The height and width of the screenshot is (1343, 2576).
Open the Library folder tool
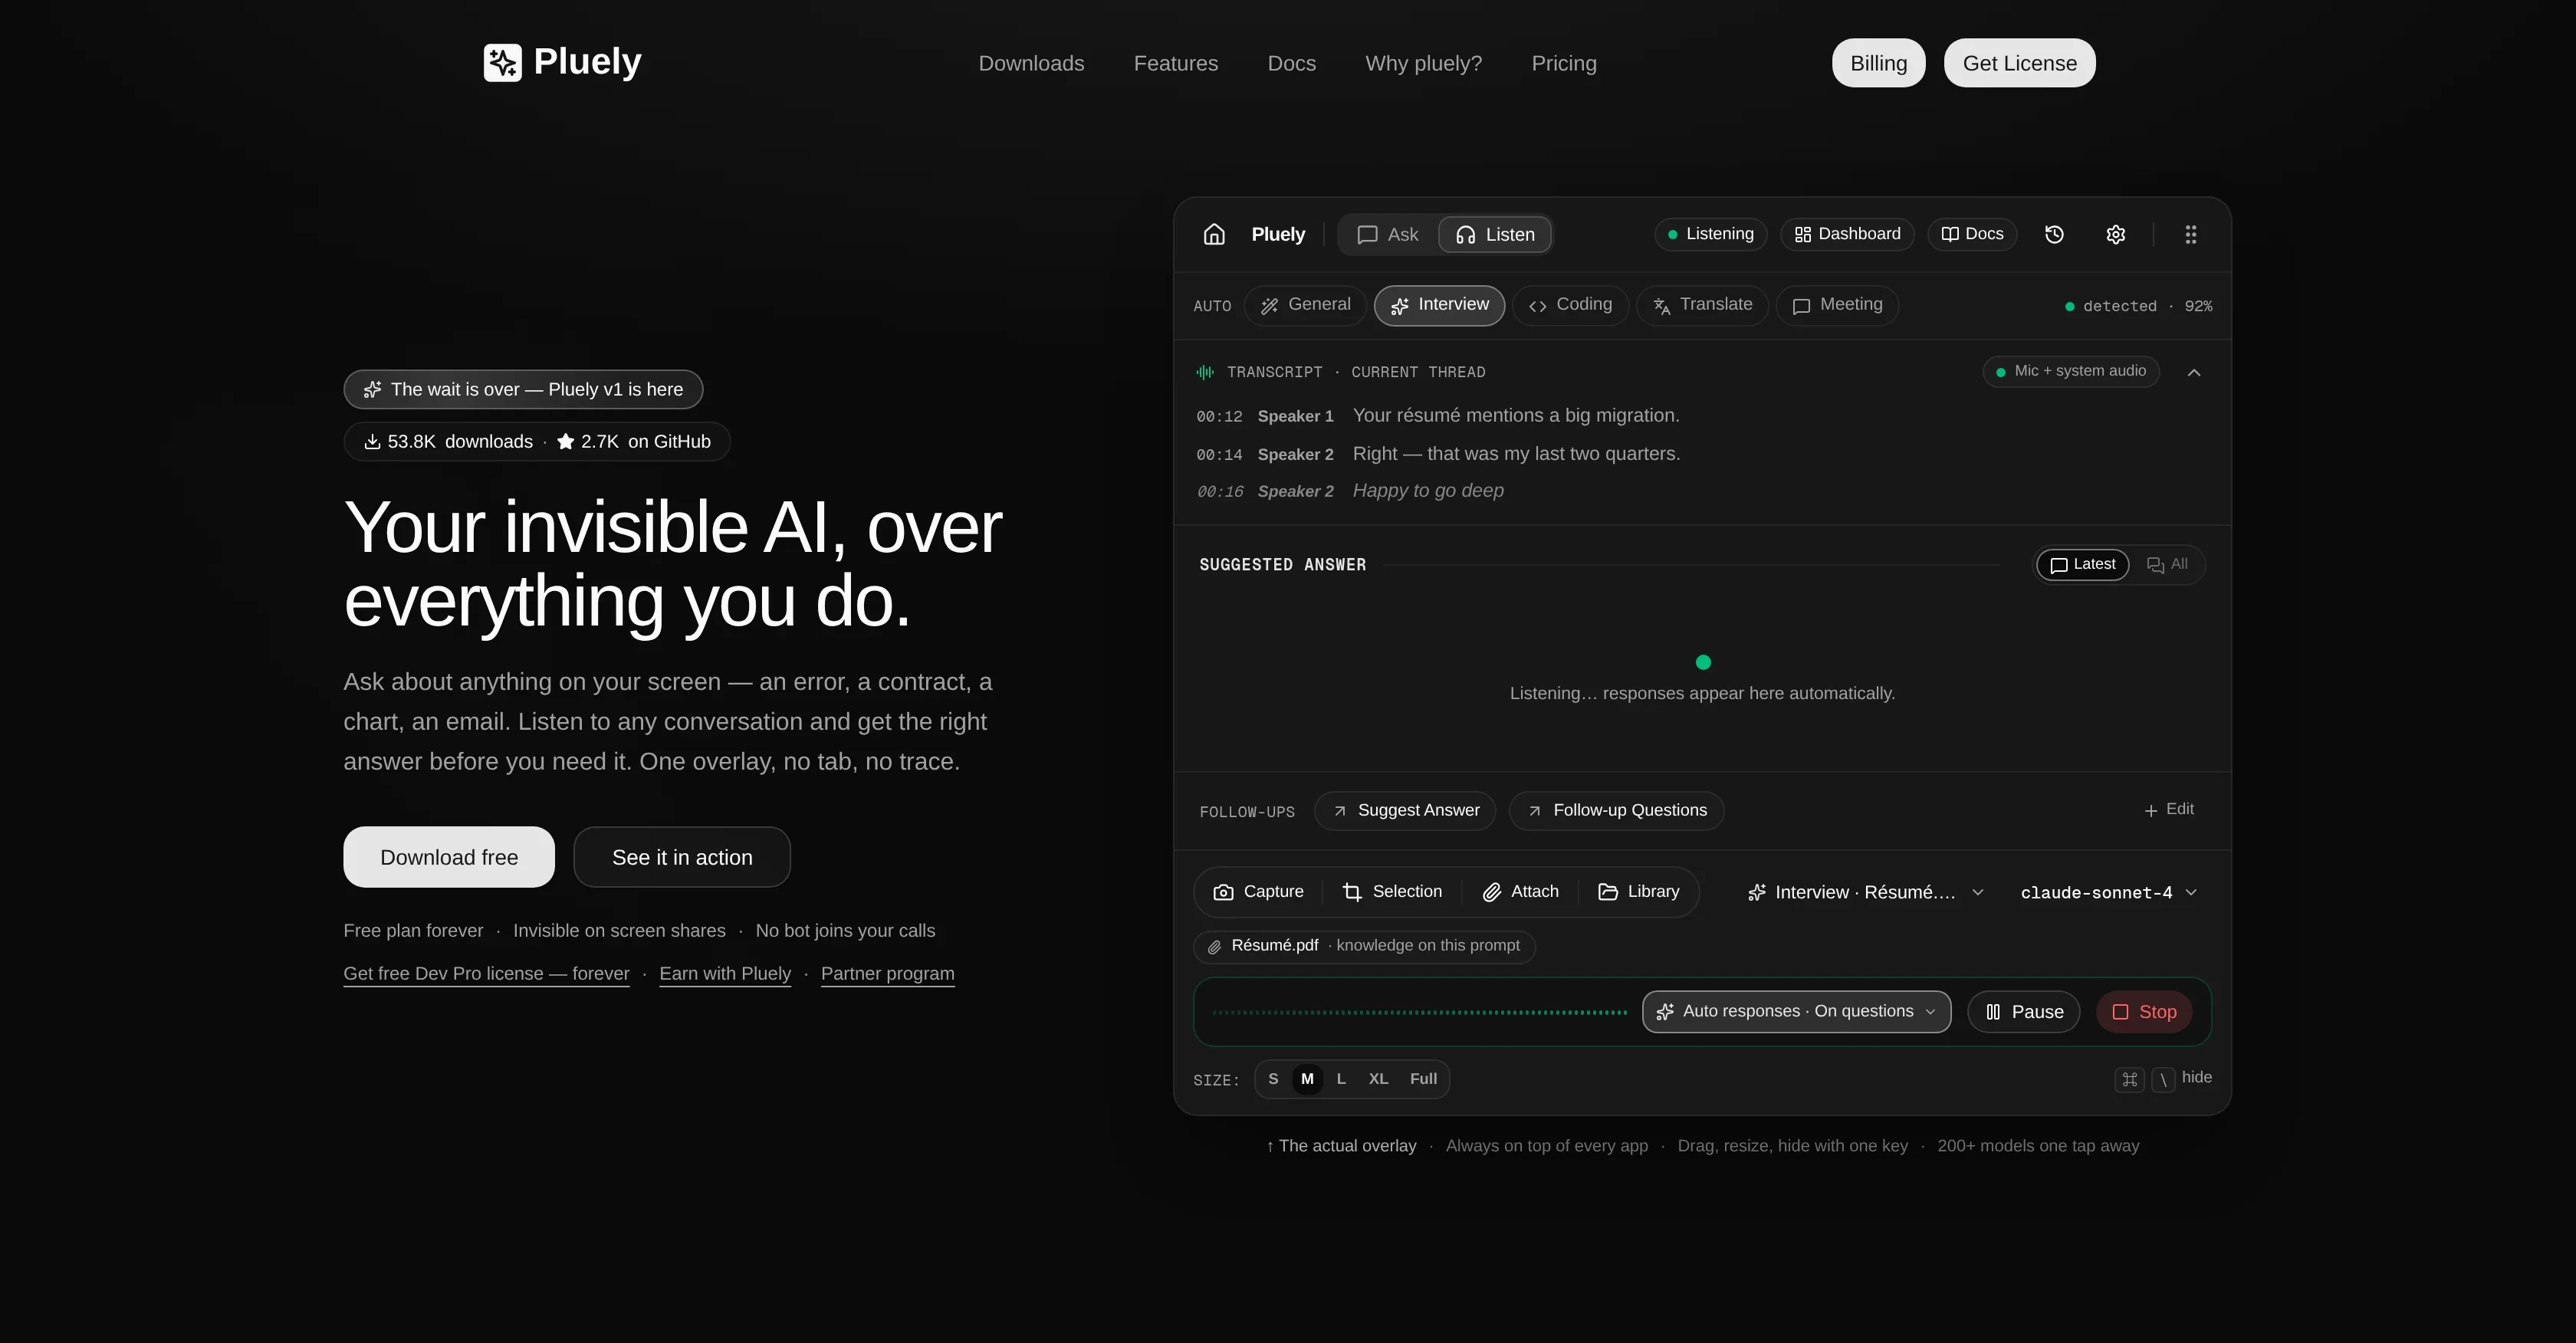click(1638, 892)
